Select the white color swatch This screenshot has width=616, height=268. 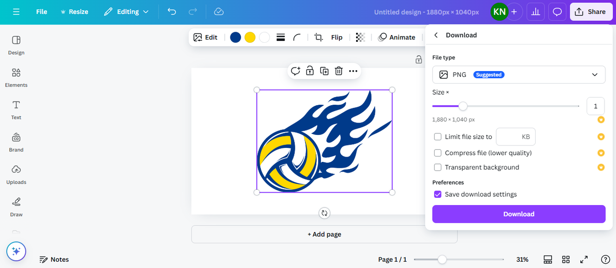click(264, 37)
